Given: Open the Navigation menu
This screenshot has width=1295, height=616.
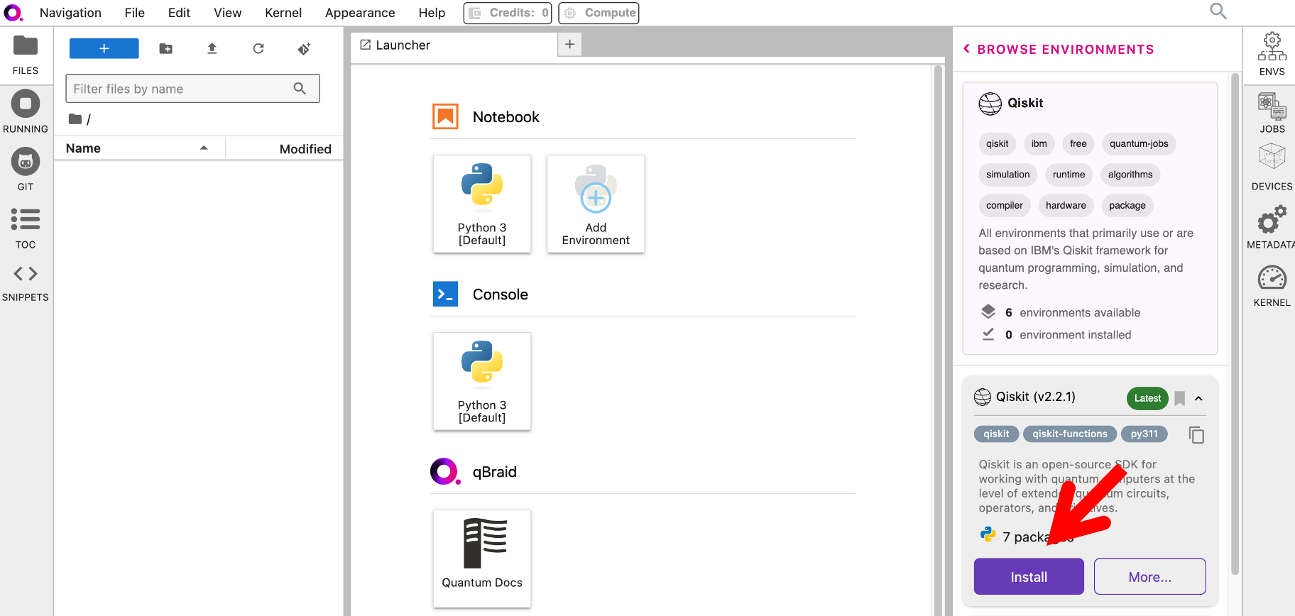Looking at the screenshot, I should 70,13.
